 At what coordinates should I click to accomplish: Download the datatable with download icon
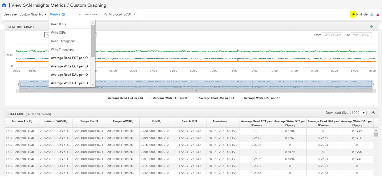point(373,113)
